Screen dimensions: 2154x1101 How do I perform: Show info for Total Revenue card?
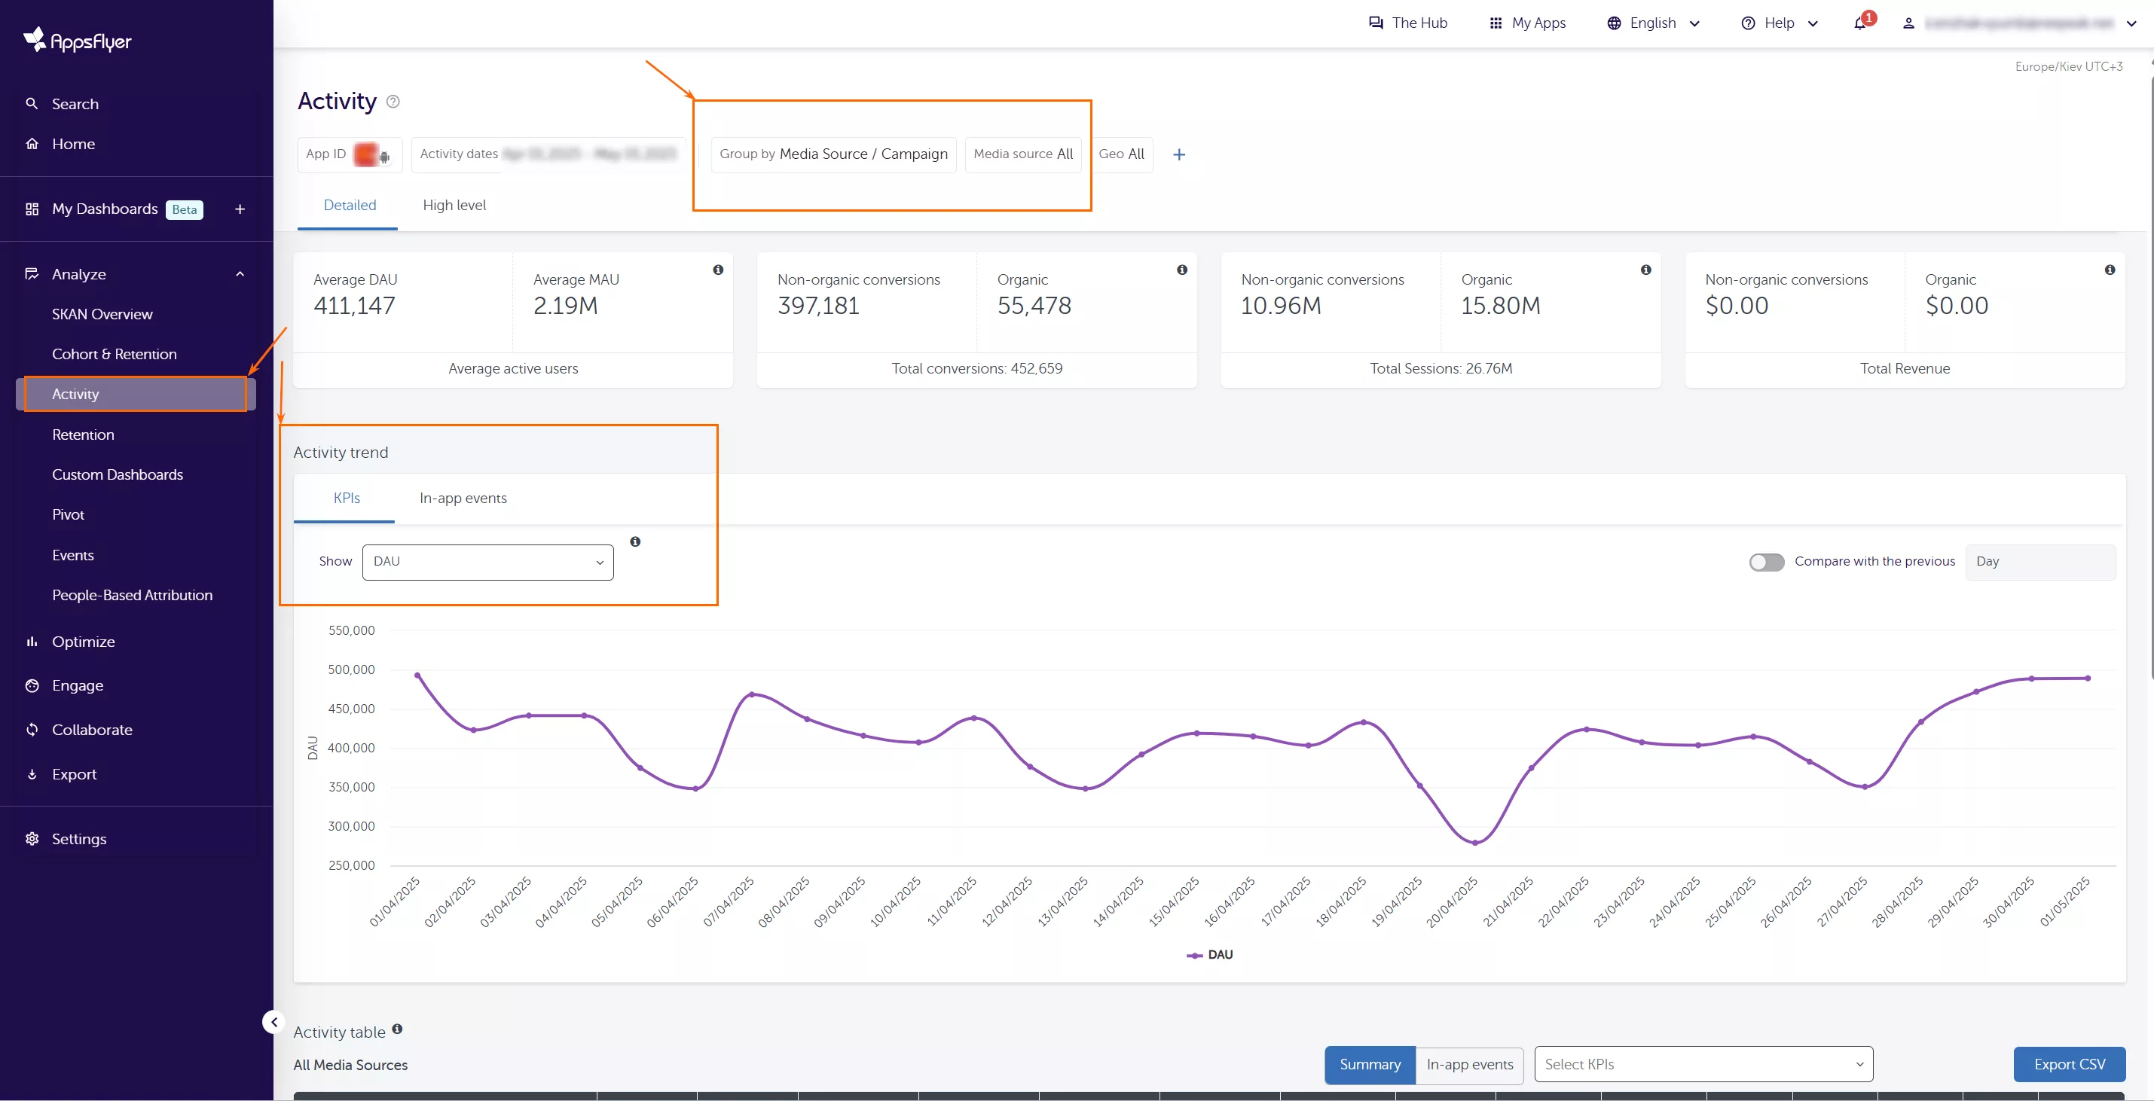coord(2110,270)
